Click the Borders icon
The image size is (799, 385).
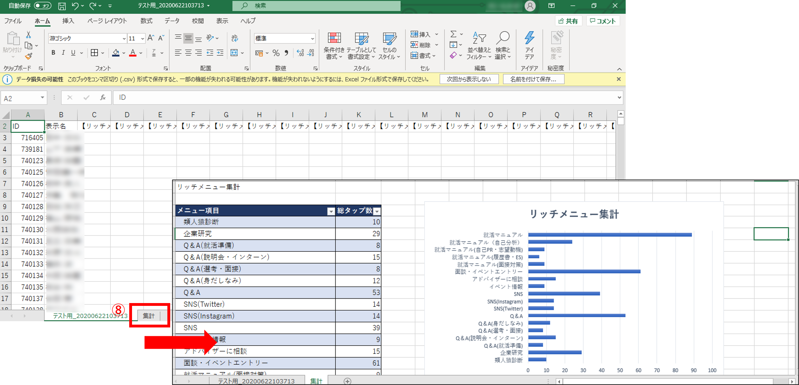point(94,53)
